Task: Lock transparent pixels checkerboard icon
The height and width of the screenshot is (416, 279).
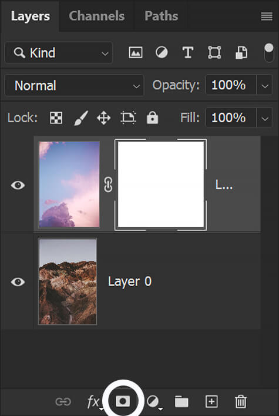Action: tap(56, 118)
